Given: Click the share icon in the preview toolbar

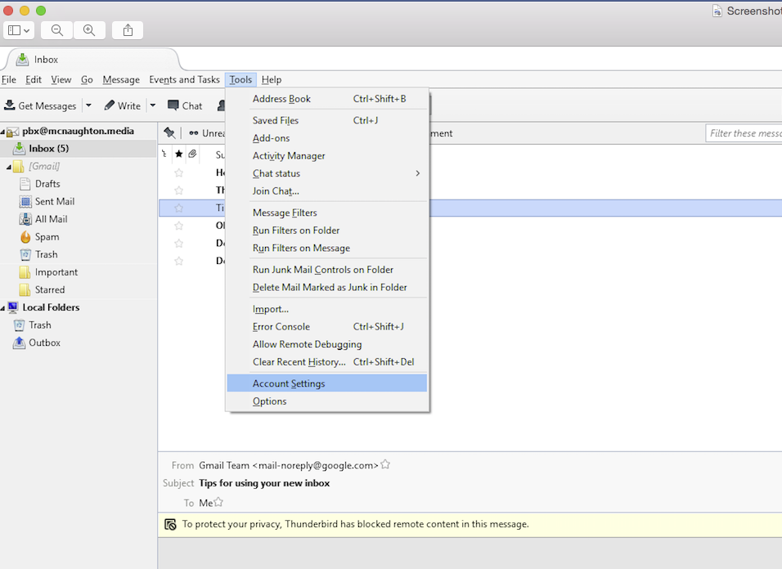Looking at the screenshot, I should tap(128, 30).
